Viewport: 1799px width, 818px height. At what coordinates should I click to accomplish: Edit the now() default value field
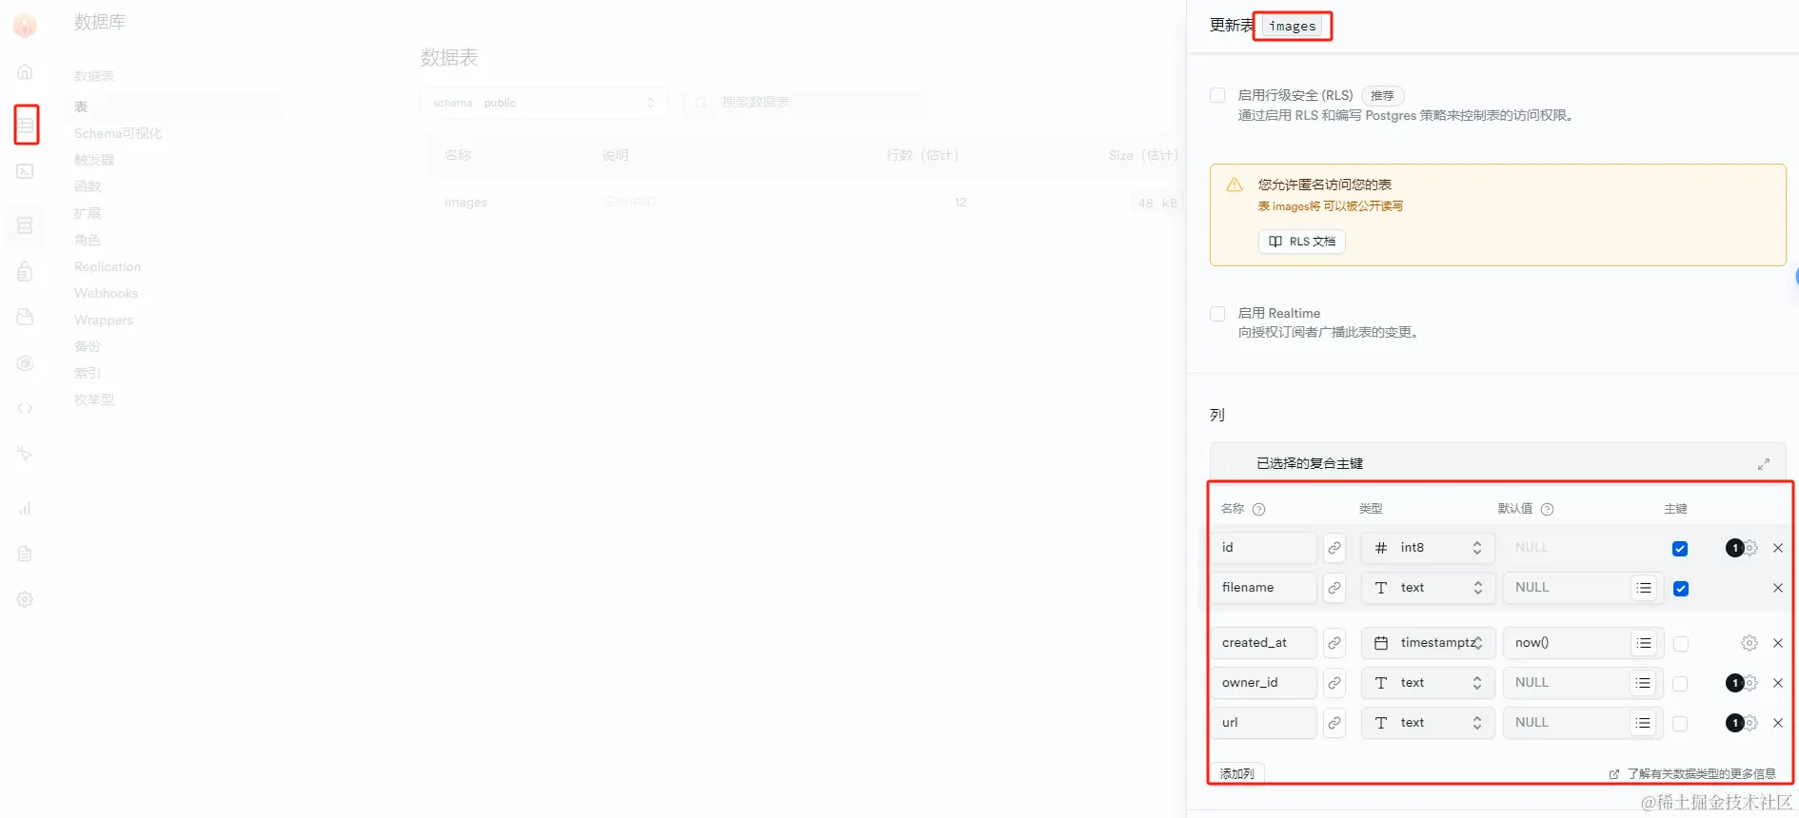pyautogui.click(x=1568, y=643)
